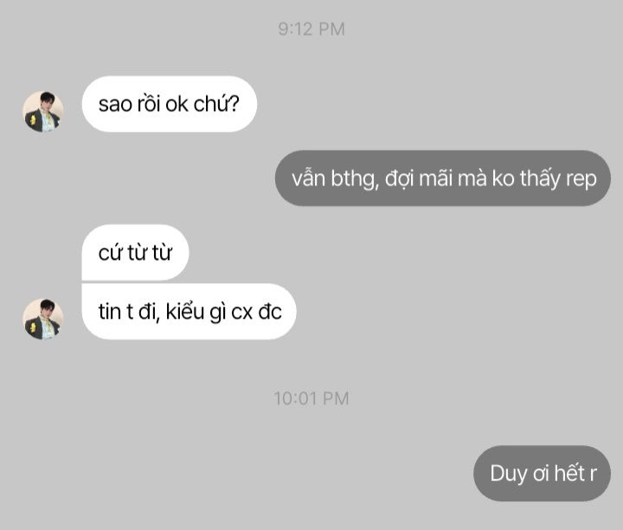This screenshot has height=530, width=623.
Task: Tap the 'tin t đi, kiểu gì cx đc' message
Action: pyautogui.click(x=189, y=311)
